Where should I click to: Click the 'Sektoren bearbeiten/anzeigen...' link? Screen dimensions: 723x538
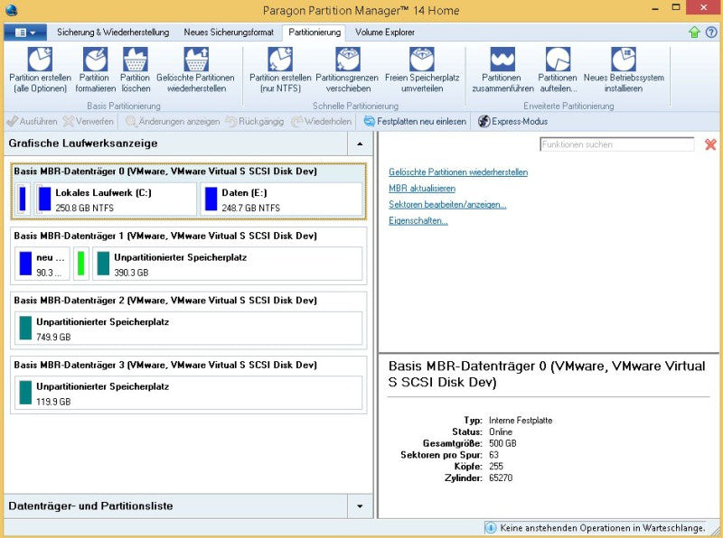(x=447, y=205)
